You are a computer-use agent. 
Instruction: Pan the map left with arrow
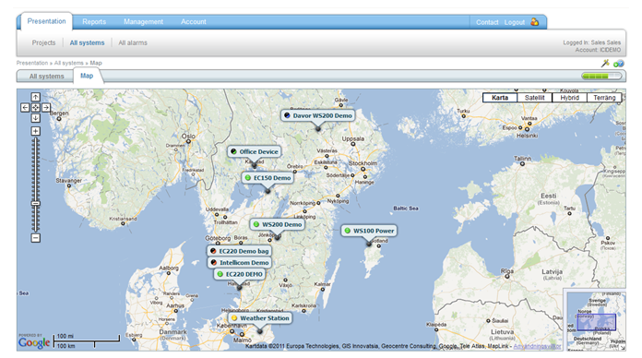25,107
